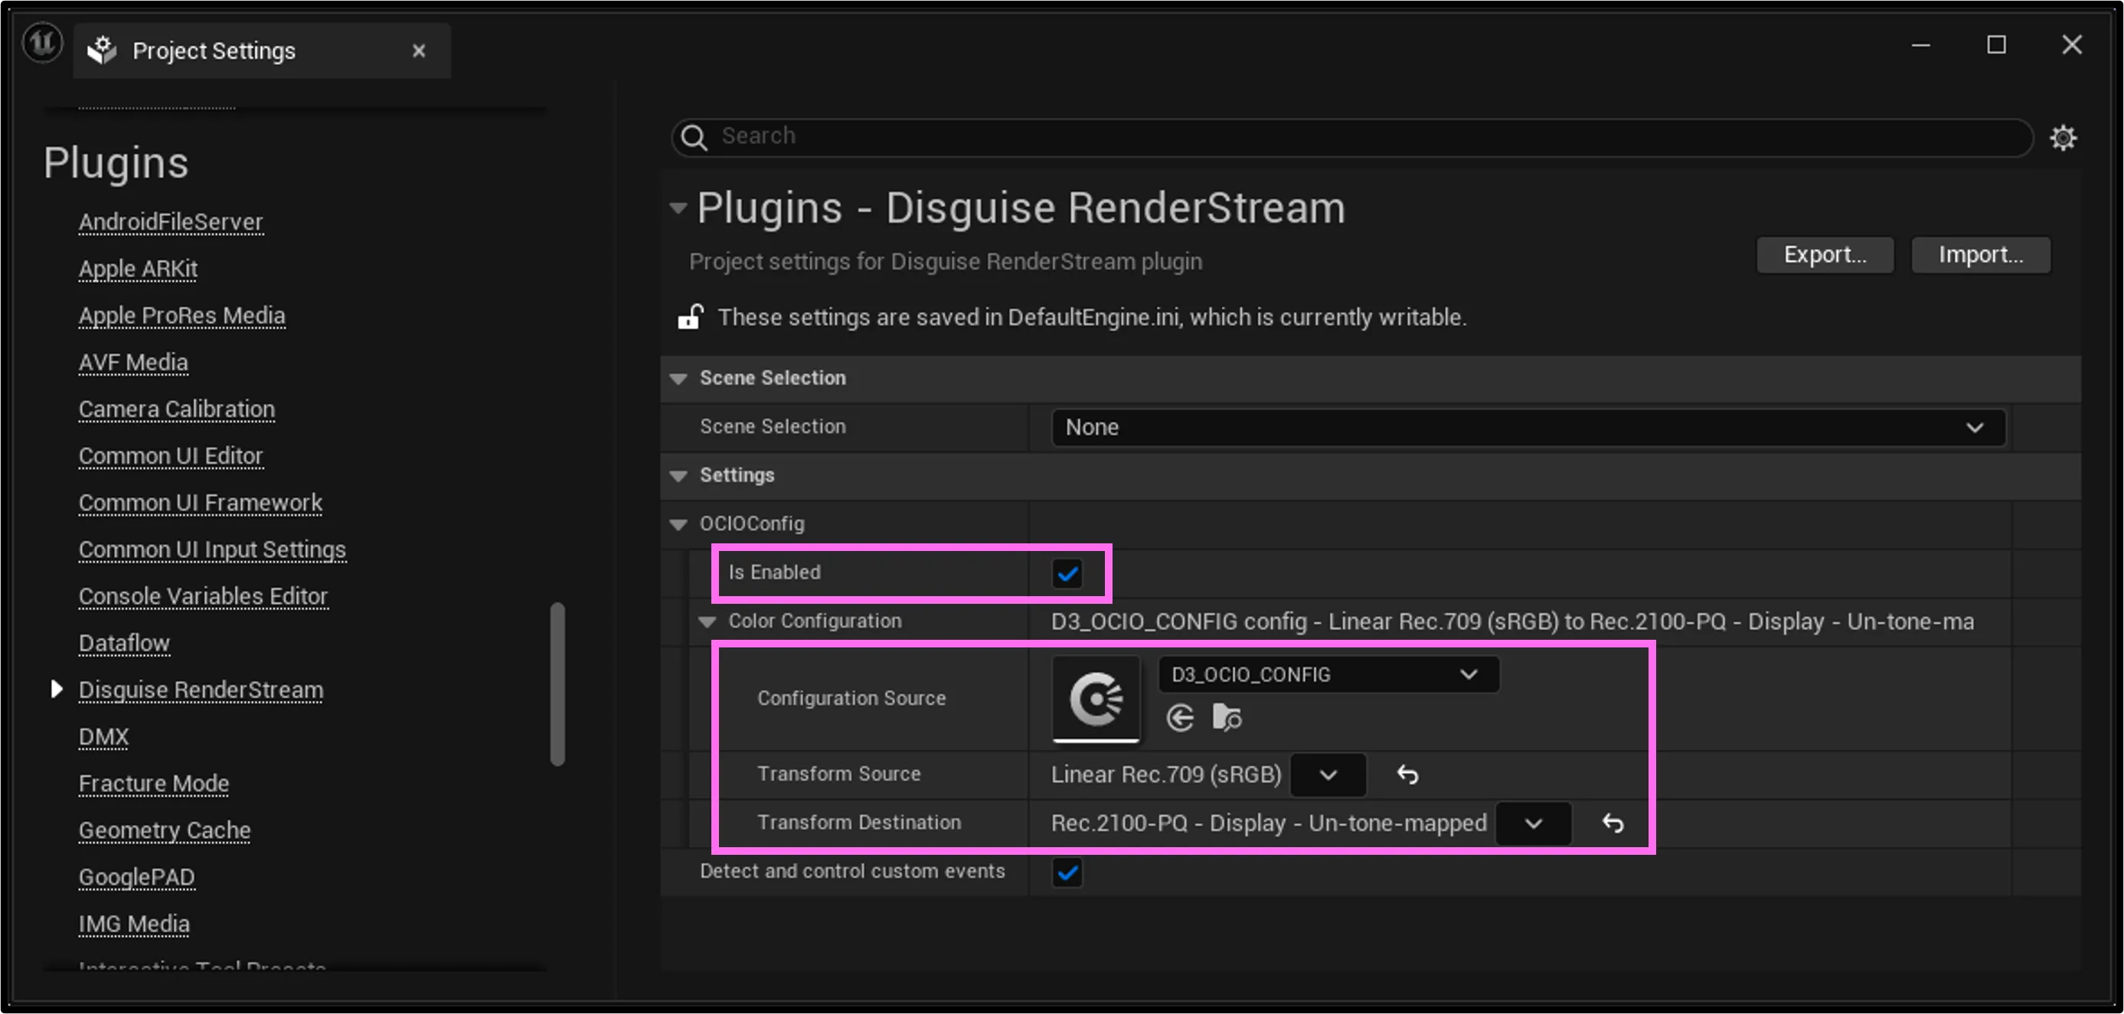Enable Detect and control custom events checkbox
This screenshot has height=1014, width=2124.
point(1069,872)
